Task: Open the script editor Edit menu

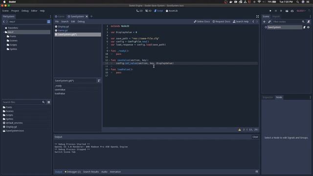Action: coord(73,22)
